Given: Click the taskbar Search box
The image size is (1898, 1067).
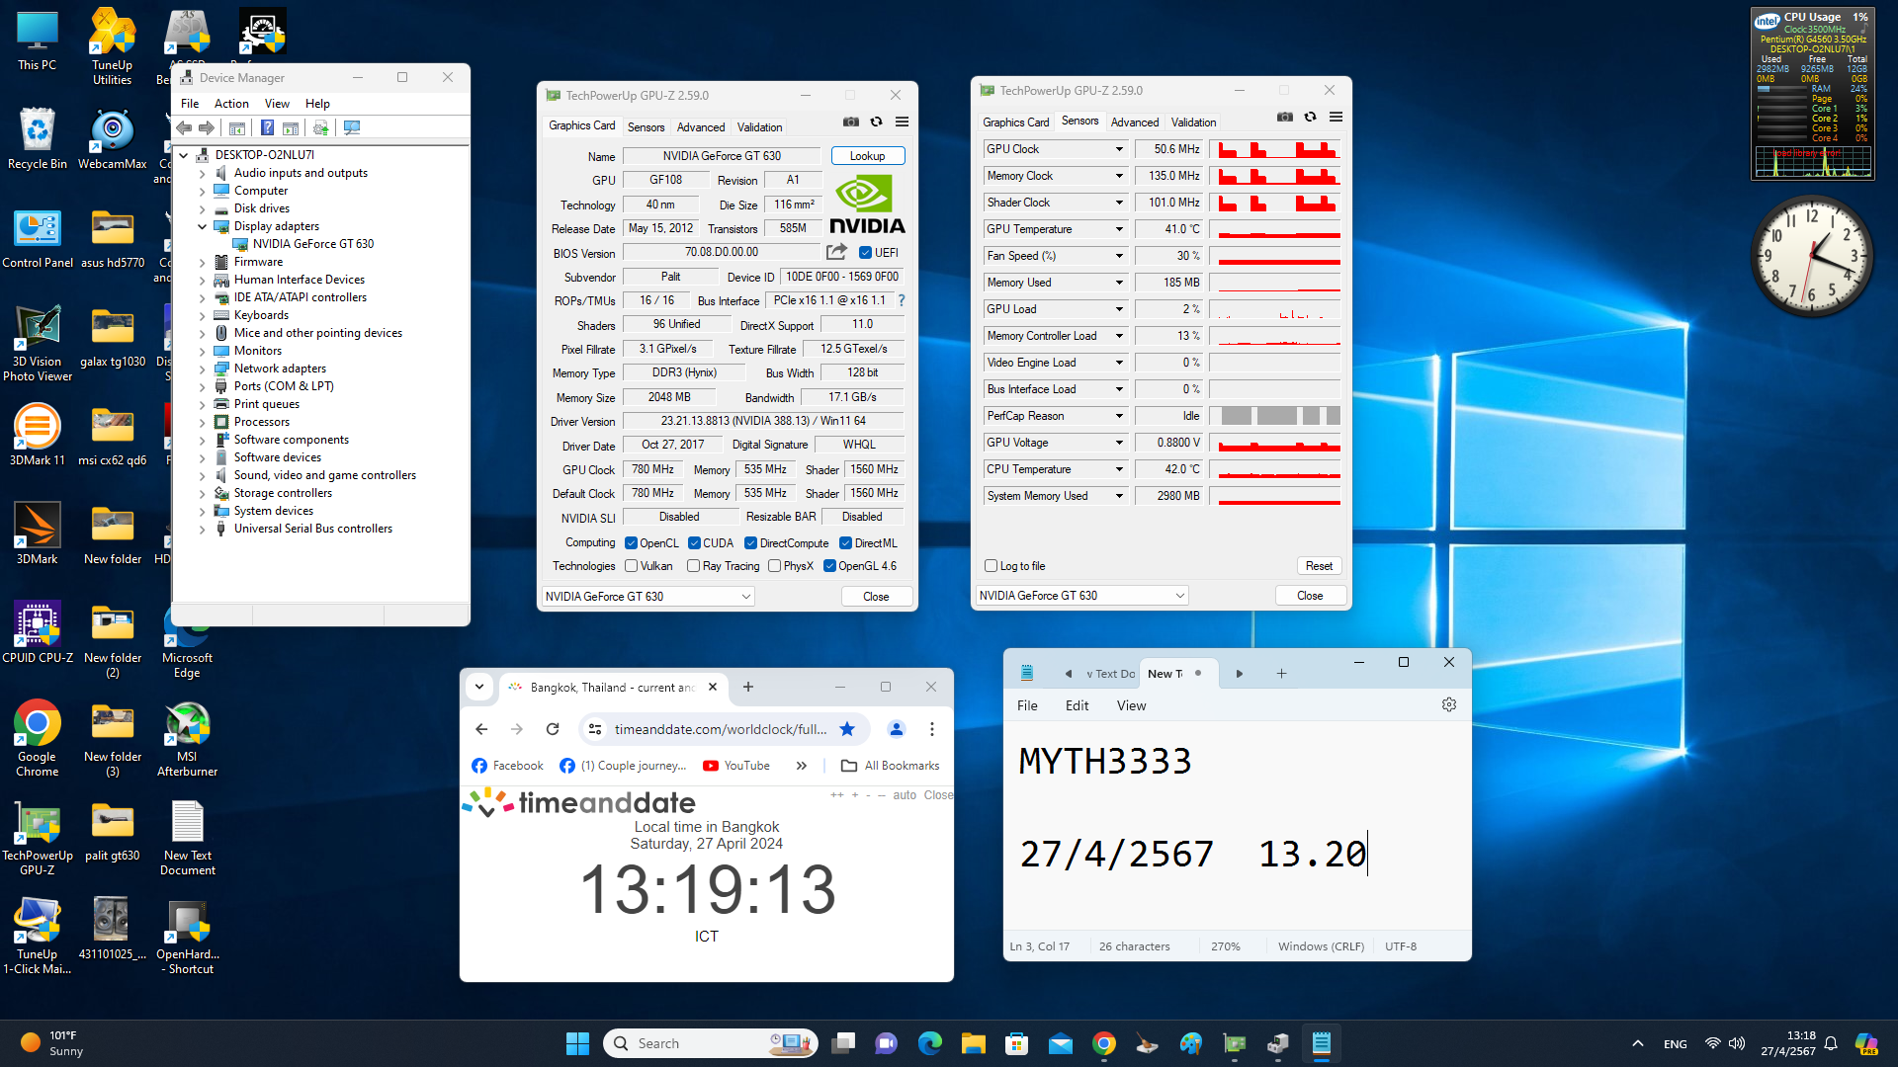Looking at the screenshot, I should click(x=710, y=1043).
